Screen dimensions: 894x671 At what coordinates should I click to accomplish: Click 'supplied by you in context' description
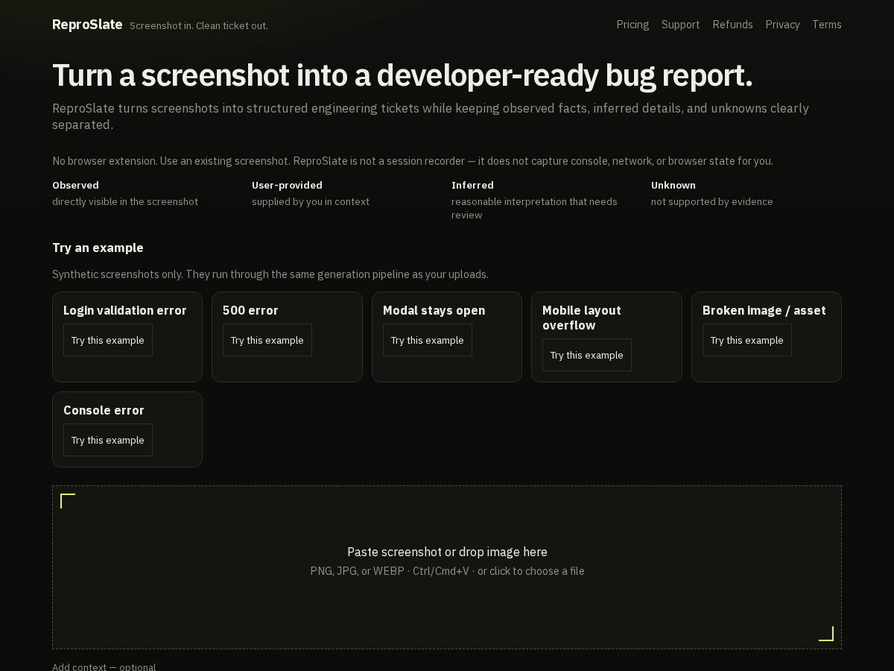click(311, 201)
